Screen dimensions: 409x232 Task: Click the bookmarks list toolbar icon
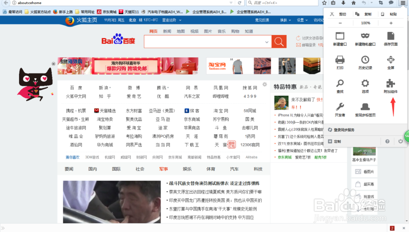pyautogui.click(x=333, y=3)
